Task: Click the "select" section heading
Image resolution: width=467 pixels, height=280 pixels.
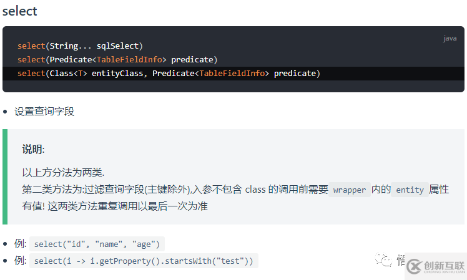Action: pyautogui.click(x=19, y=11)
